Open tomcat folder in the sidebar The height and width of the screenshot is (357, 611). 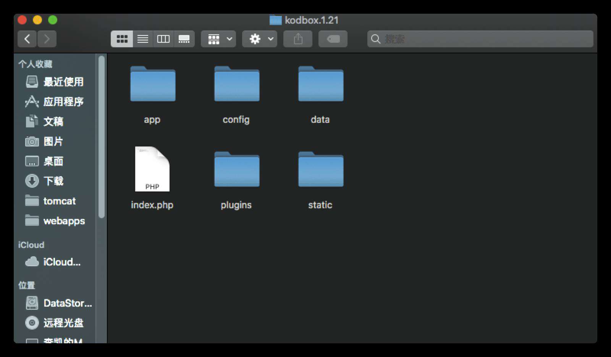pyautogui.click(x=55, y=201)
